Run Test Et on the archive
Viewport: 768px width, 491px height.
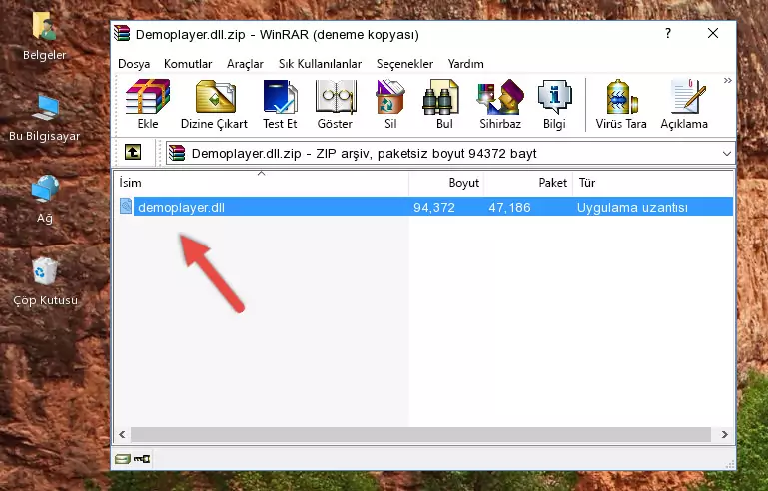click(280, 104)
